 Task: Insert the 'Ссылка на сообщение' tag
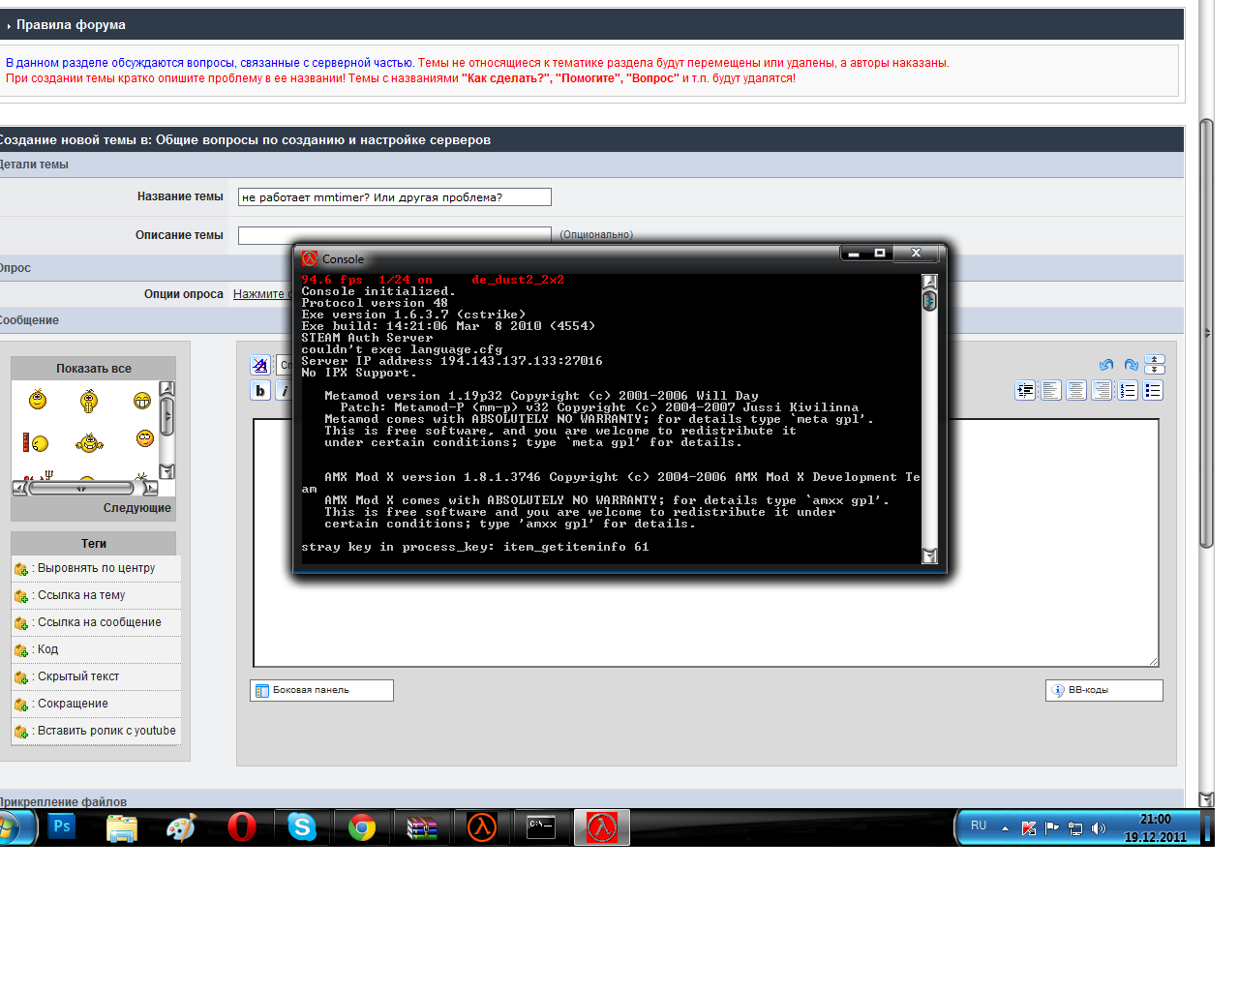96,622
